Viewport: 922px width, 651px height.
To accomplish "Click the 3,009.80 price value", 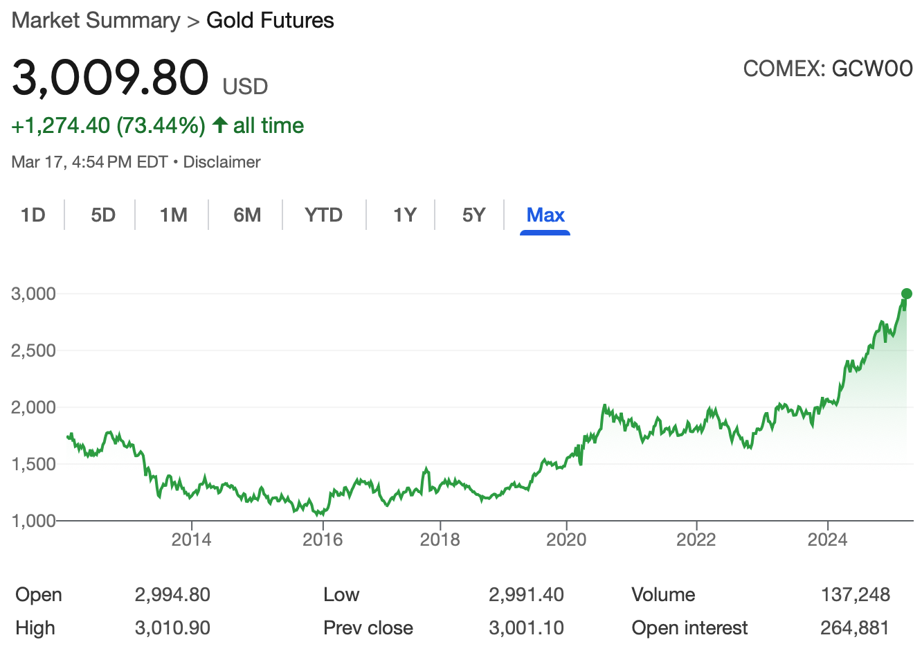I will click(110, 77).
